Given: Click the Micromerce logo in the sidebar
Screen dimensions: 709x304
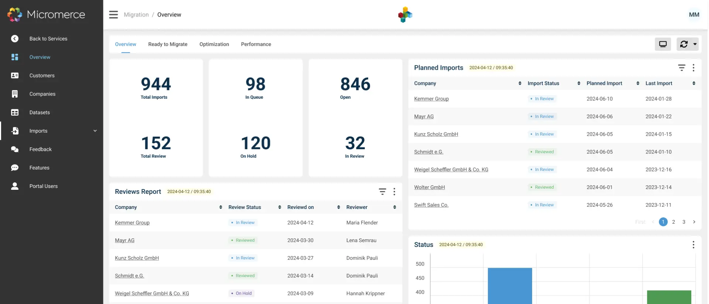Looking at the screenshot, I should coord(46,15).
